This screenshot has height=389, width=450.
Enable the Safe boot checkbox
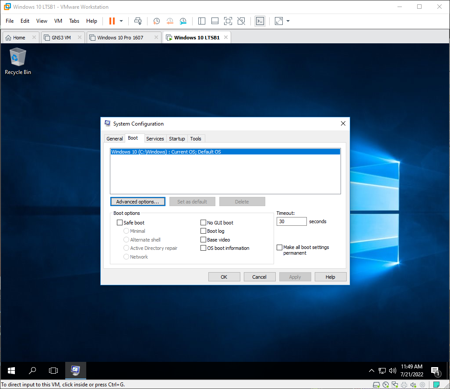pos(120,223)
